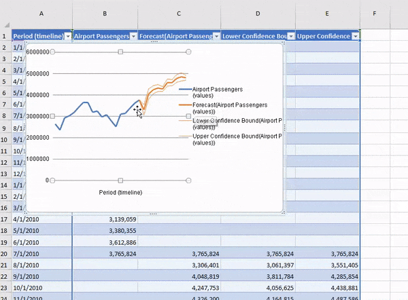Select cell containing 10/1/2010
This screenshot has height=300, width=408.
point(41,288)
